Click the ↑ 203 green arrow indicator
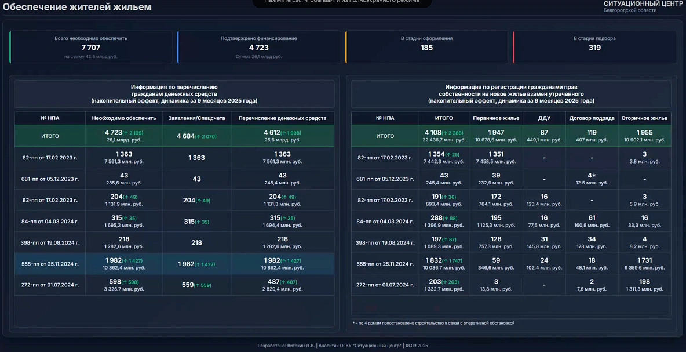Image resolution: width=686 pixels, height=352 pixels. pyautogui.click(x=452, y=282)
